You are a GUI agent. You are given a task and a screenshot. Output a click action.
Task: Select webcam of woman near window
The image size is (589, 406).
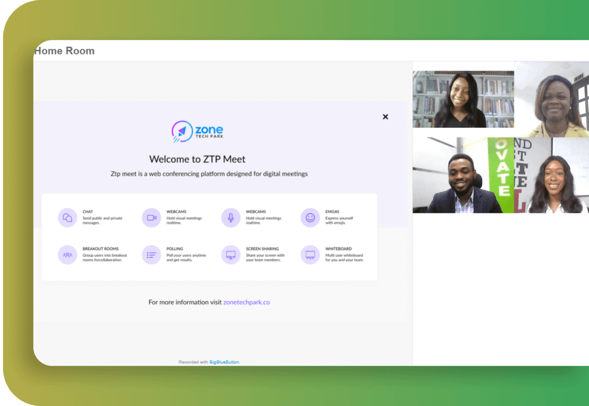551,99
